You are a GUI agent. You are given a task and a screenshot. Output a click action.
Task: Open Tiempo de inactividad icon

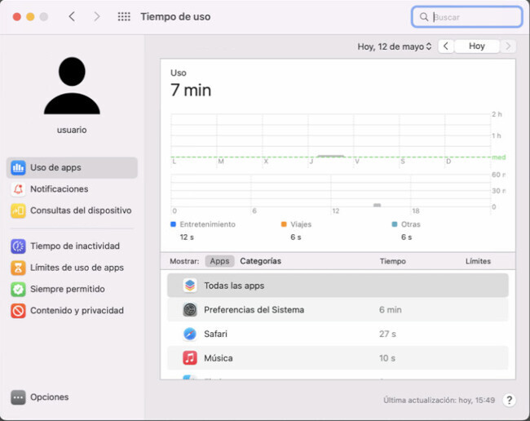pos(18,246)
